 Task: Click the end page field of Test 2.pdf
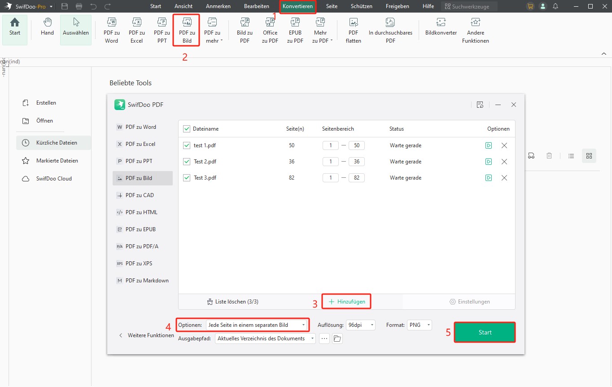(356, 162)
